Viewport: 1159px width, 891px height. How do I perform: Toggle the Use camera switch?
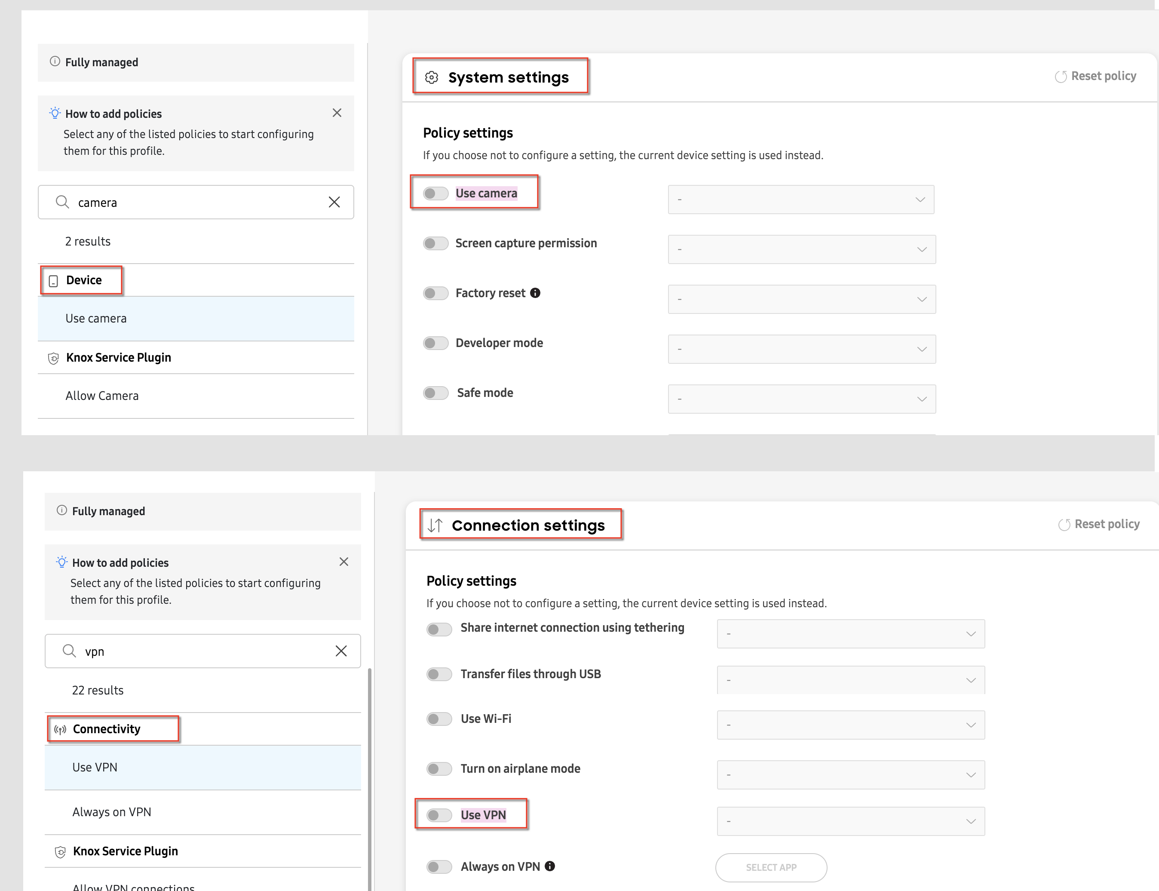tap(436, 194)
